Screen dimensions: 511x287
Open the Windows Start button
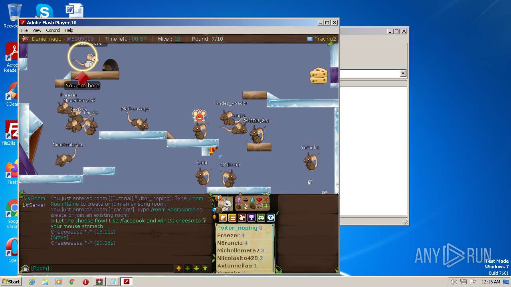11,281
